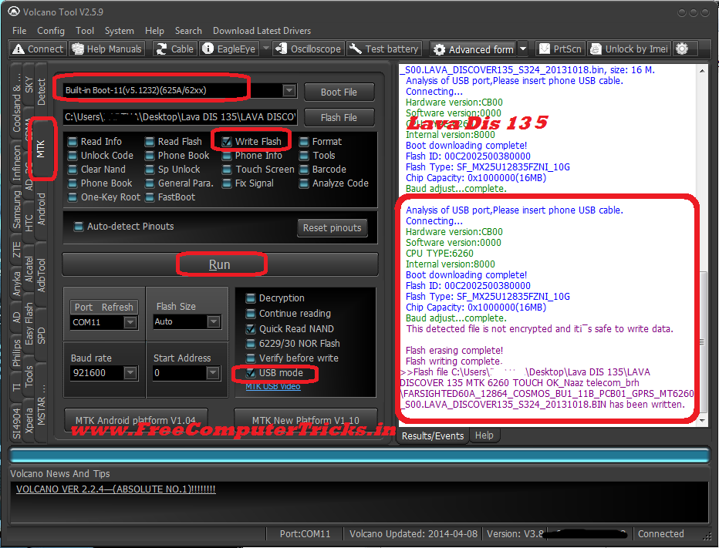The width and height of the screenshot is (719, 548).
Task: Enable One-Key Root checkbox
Action: point(73,197)
